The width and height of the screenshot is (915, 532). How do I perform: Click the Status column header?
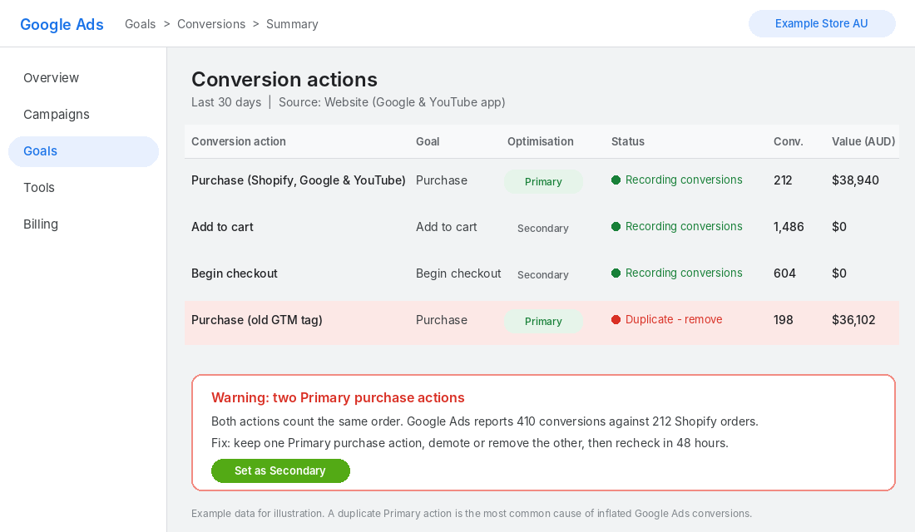point(628,141)
